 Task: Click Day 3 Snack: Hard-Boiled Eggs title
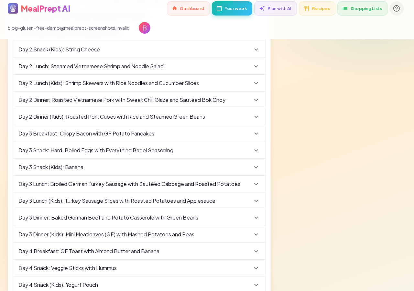96,150
